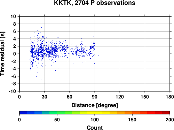The height and width of the screenshot is (130, 174).
Task: Click y-axis tick label '-2'
Action: 14,61
